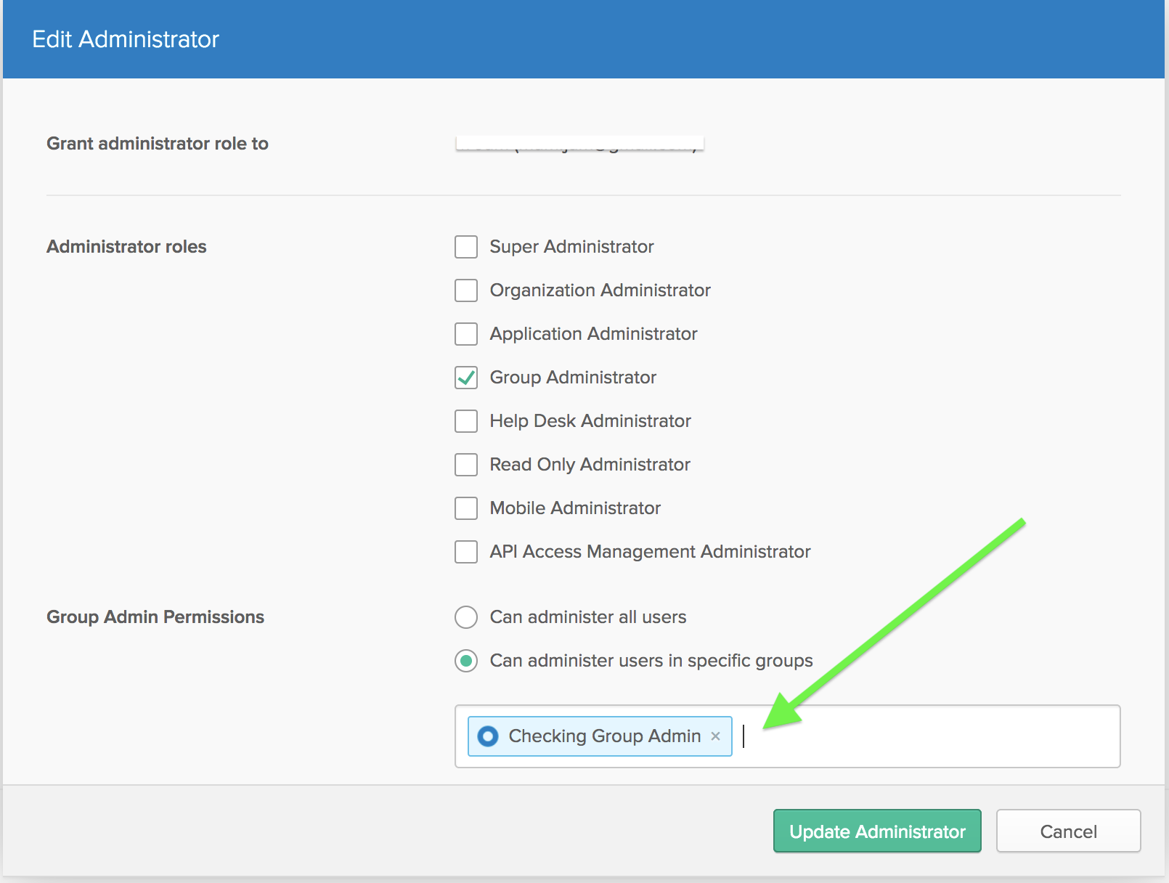Screen dimensions: 1169x883
Task: Cancel editing the administrator
Action: (x=1068, y=831)
